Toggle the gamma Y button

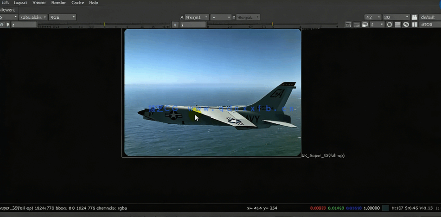click(175, 25)
